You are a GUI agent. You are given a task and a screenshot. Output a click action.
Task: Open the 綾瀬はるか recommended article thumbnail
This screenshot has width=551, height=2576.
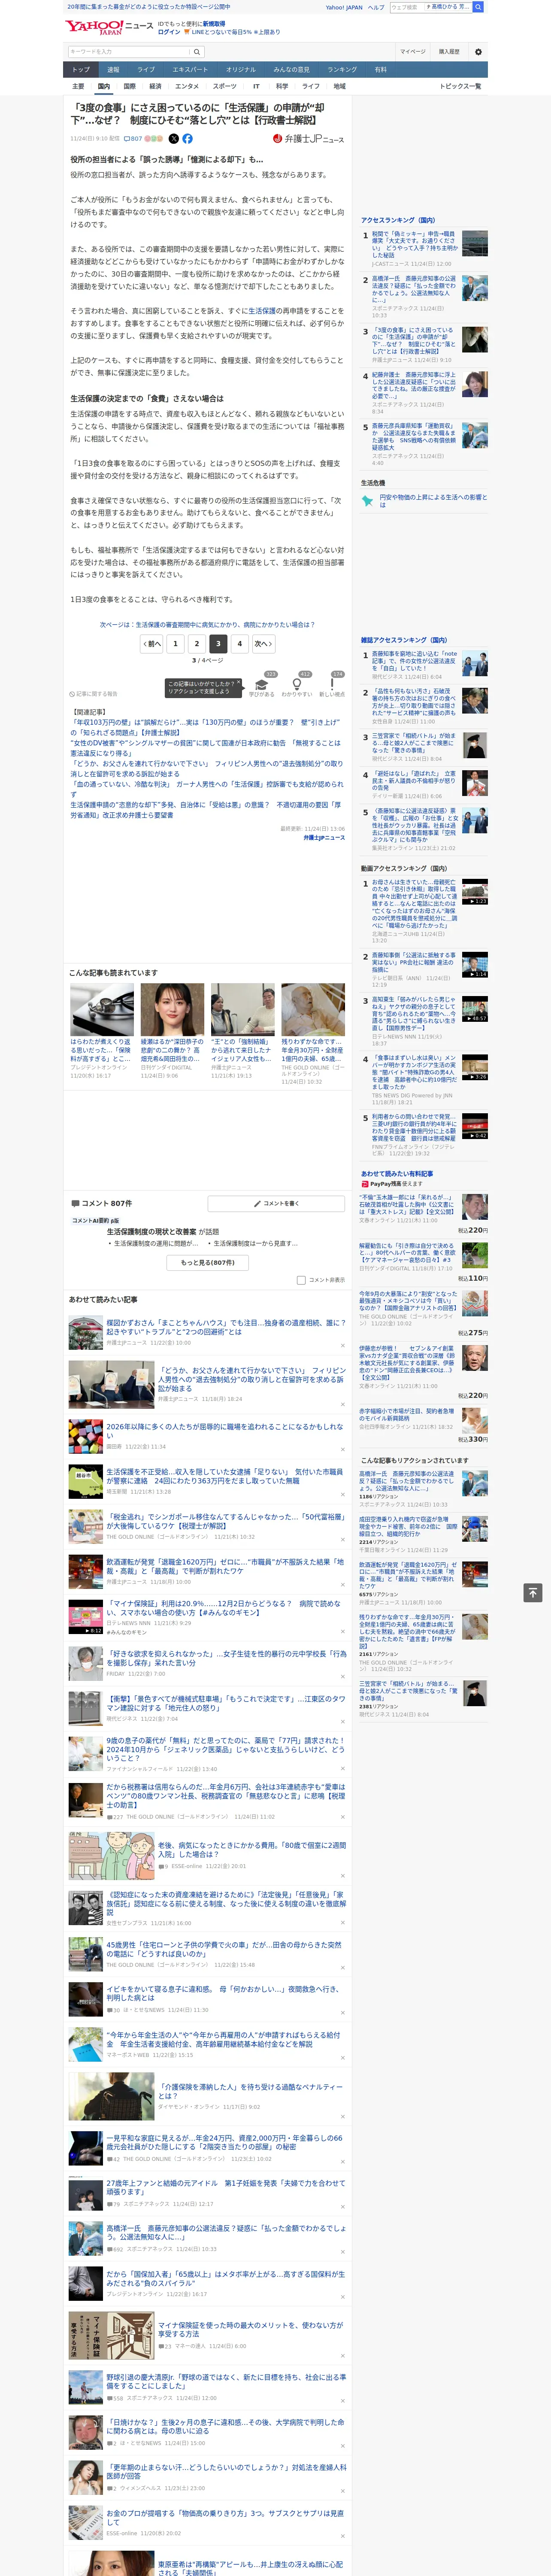172,1009
